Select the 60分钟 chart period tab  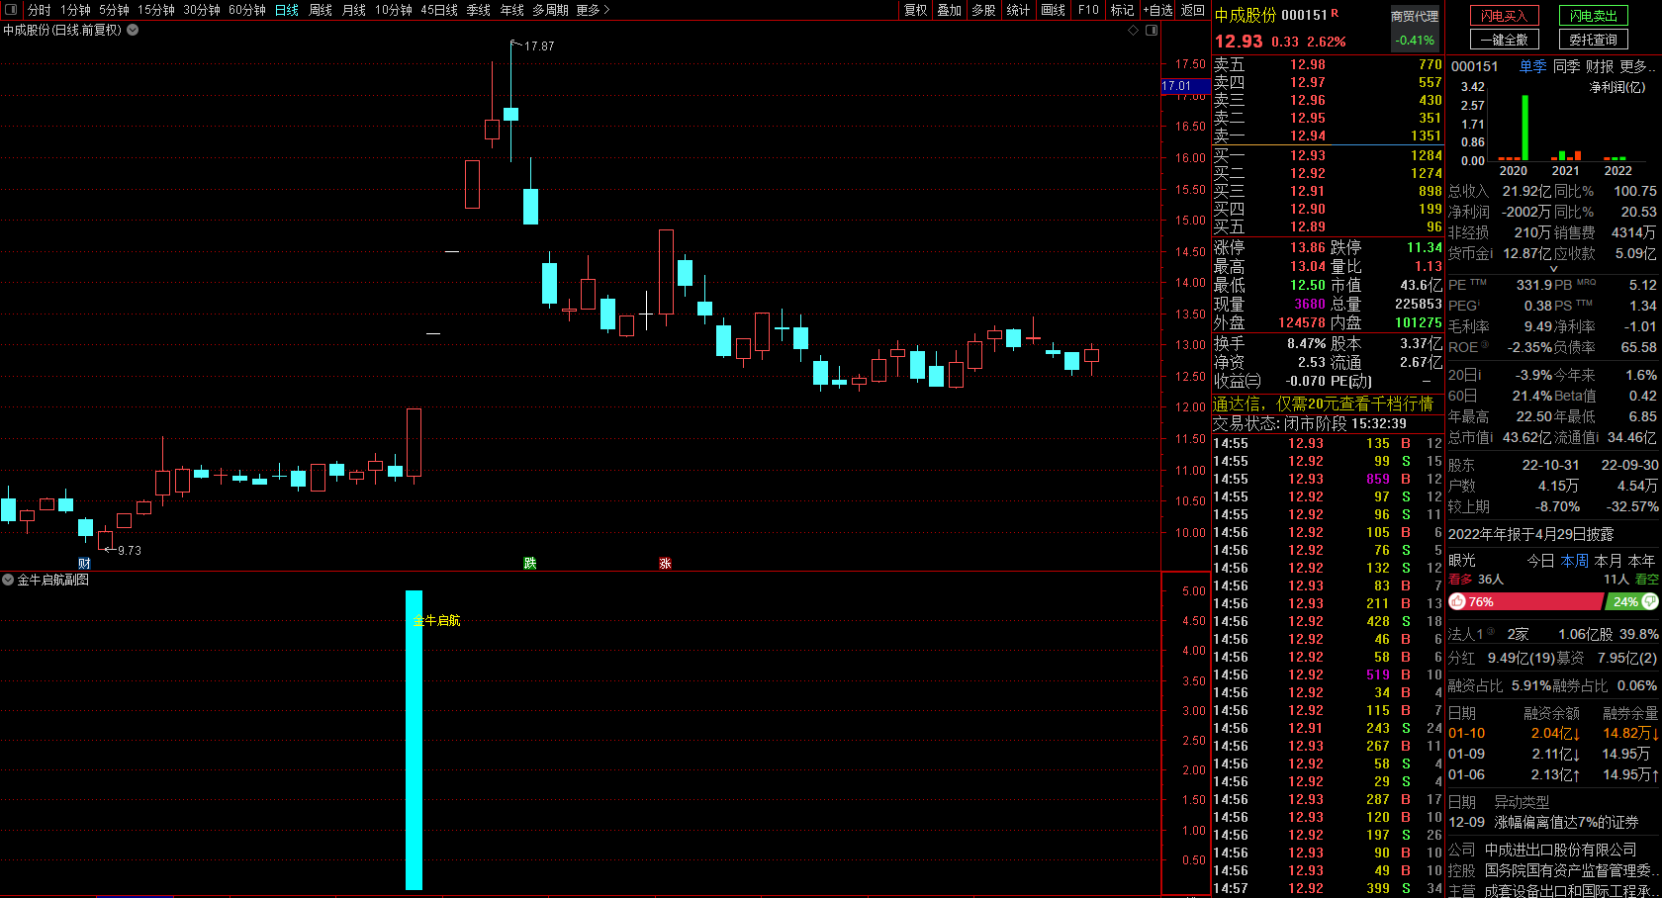coord(246,10)
